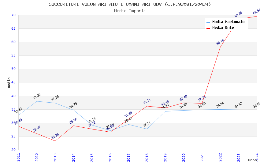Screen dimensions: 260x168
Task: Click the 31.36 data label for 2017
Action: point(128,114)
